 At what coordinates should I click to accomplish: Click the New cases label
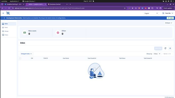(32, 31)
